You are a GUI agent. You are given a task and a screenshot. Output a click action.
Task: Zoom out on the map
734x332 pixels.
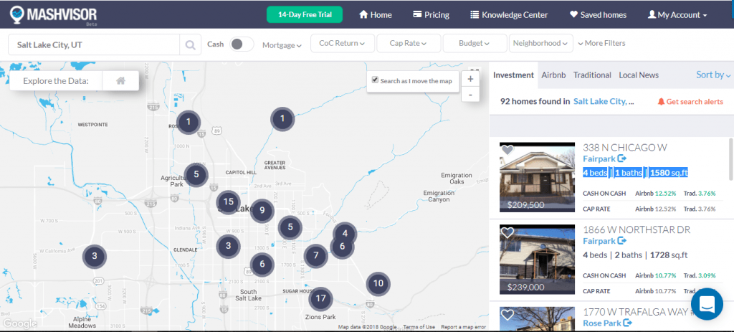tap(470, 95)
